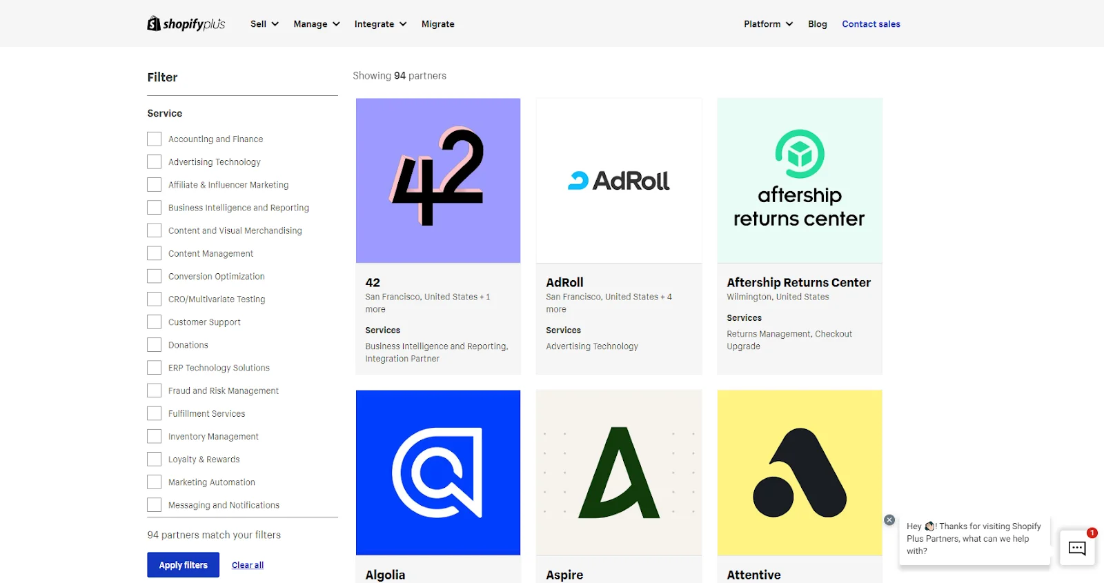Open the Algolia logo tile

[x=438, y=473]
